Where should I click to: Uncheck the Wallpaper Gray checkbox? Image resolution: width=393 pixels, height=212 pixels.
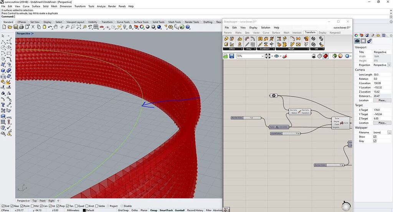click(375, 141)
